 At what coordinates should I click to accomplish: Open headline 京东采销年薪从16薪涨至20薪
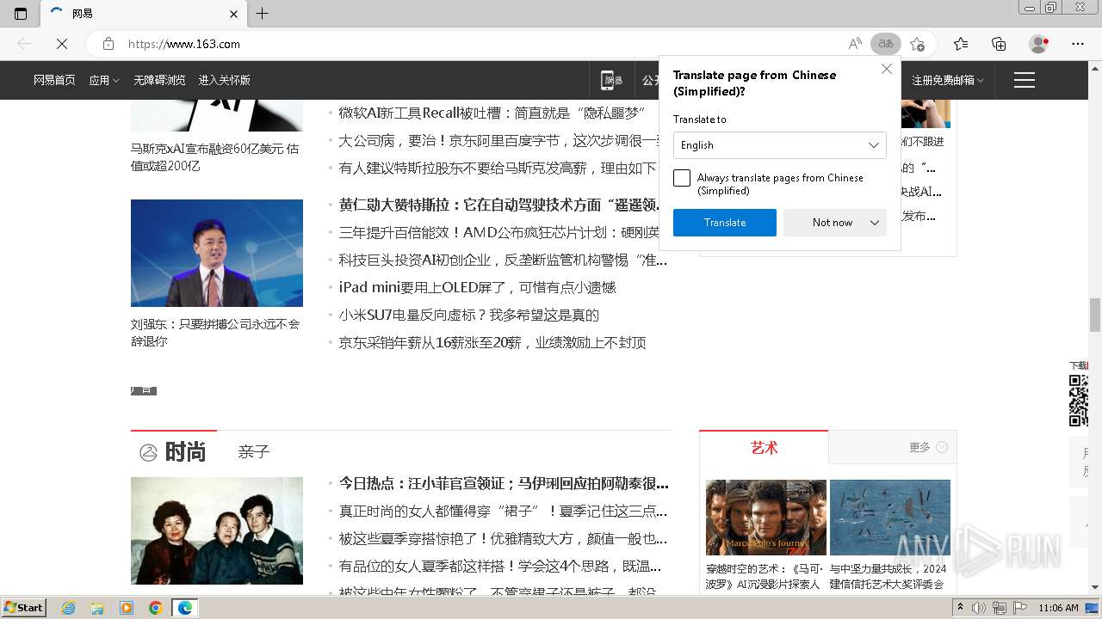pos(492,342)
